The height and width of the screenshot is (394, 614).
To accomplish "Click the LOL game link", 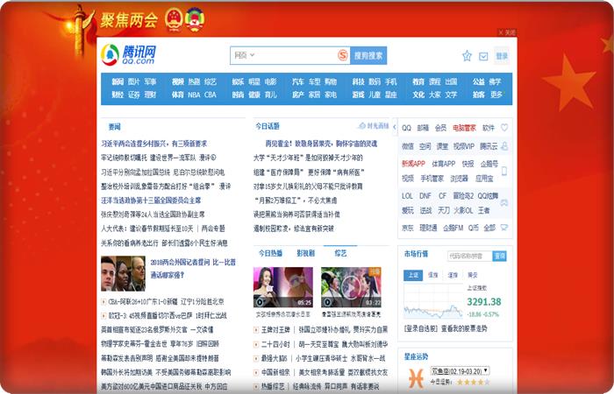I will (x=407, y=196).
